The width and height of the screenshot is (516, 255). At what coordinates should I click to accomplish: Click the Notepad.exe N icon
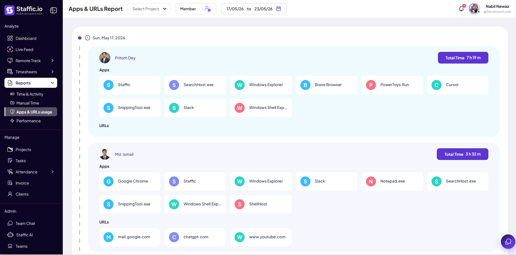click(x=371, y=181)
